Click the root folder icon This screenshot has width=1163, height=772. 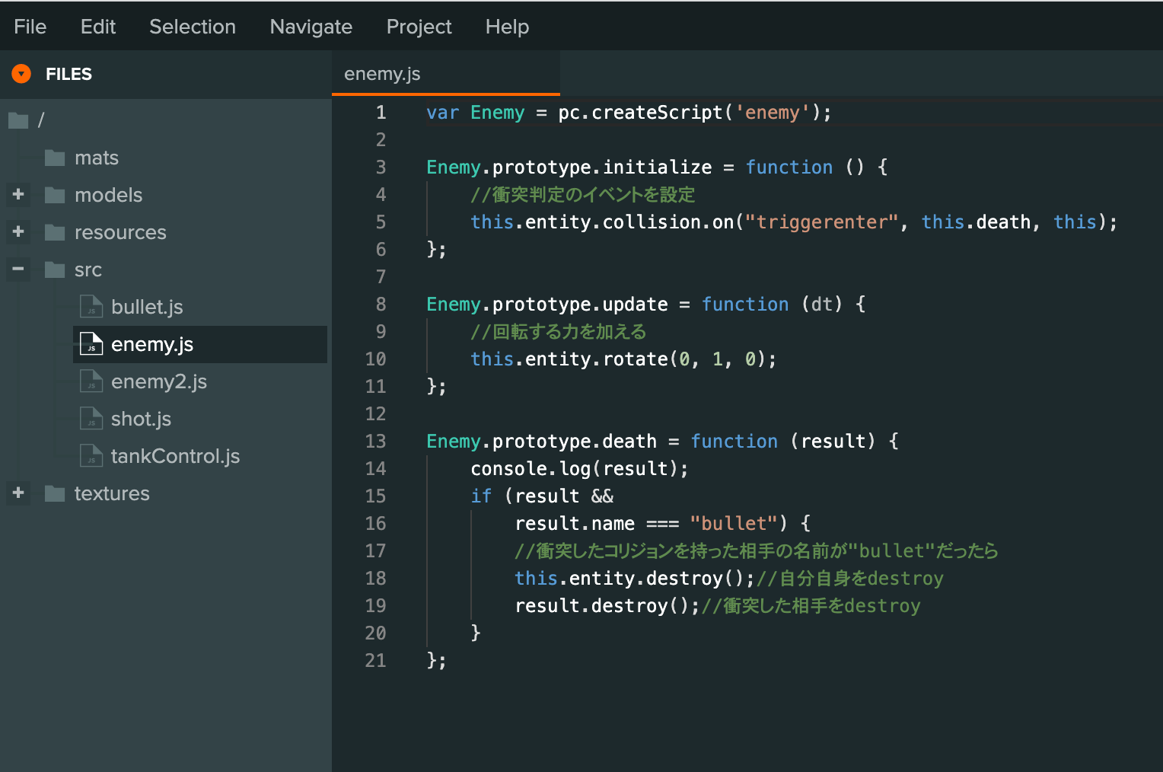tap(18, 120)
